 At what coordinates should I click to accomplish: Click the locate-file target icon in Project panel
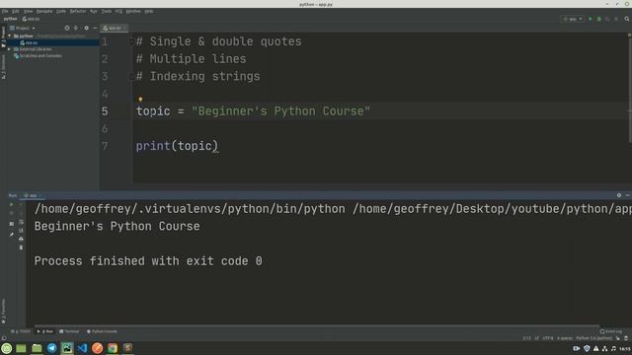point(67,29)
